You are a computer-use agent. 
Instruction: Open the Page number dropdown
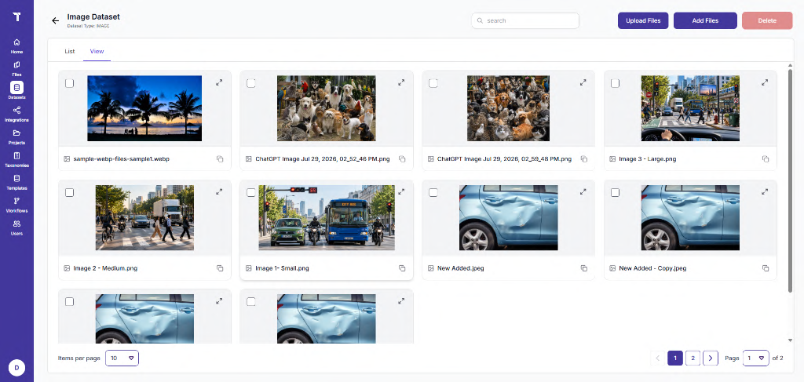pos(756,358)
